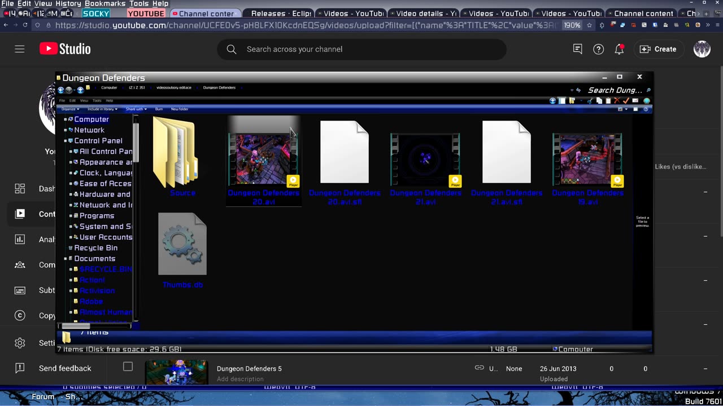
Task: Open the Analytics sidebar icon
Action: coord(20,239)
